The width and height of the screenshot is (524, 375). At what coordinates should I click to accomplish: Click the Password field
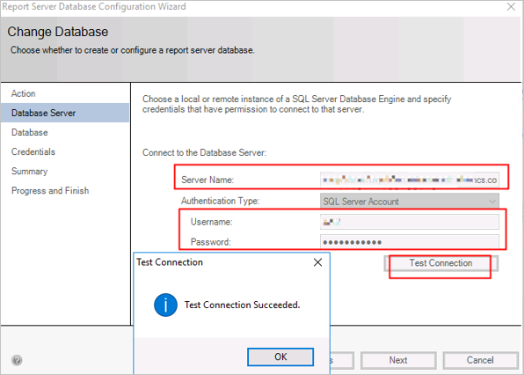tap(410, 242)
